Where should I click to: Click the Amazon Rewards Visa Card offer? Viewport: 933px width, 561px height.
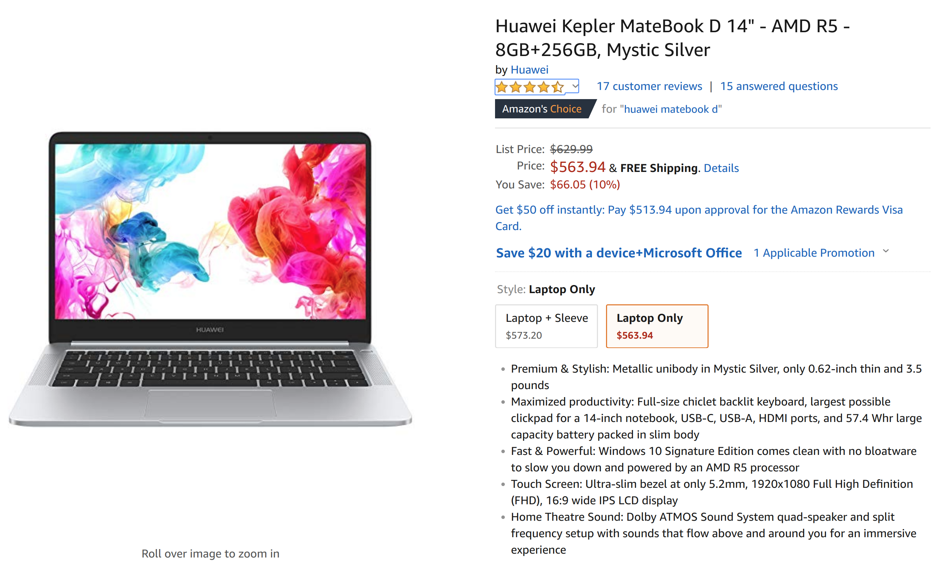pyautogui.click(x=698, y=218)
